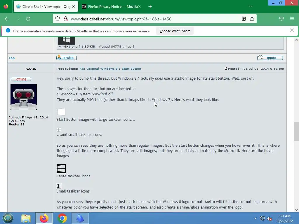
Task: Click the insecure connection padlock icon
Action: [66, 19]
